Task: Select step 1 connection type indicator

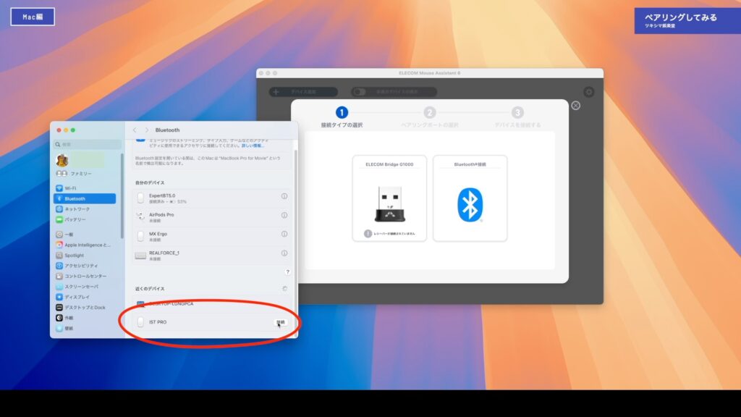Action: [x=342, y=112]
